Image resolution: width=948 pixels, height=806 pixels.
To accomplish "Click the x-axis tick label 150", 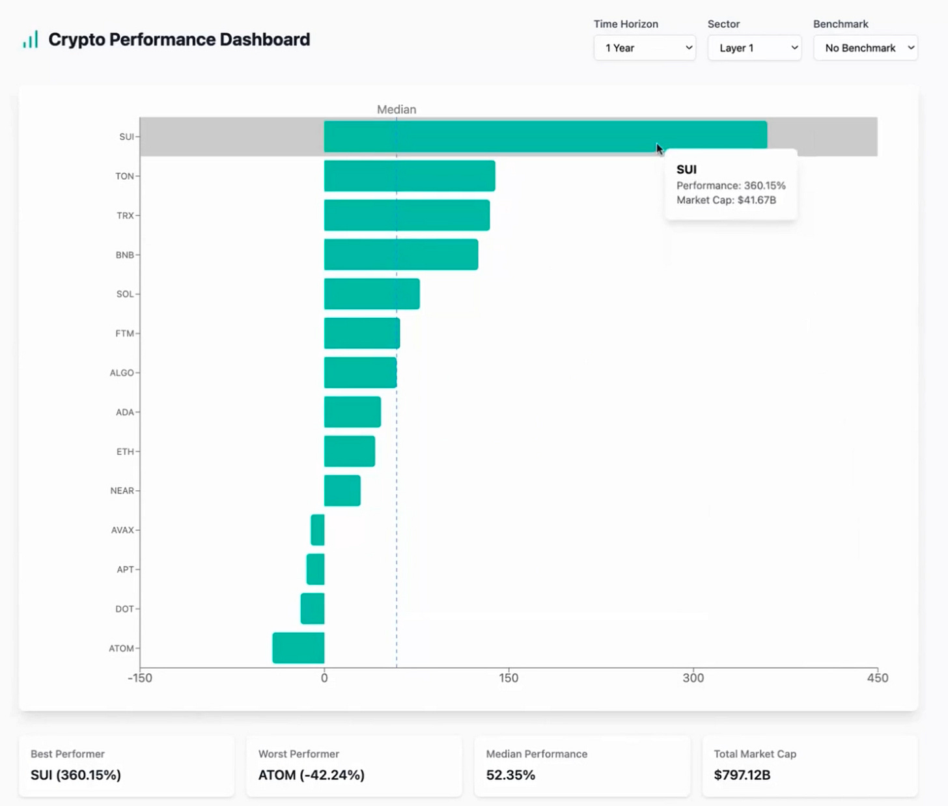I will pyautogui.click(x=509, y=678).
